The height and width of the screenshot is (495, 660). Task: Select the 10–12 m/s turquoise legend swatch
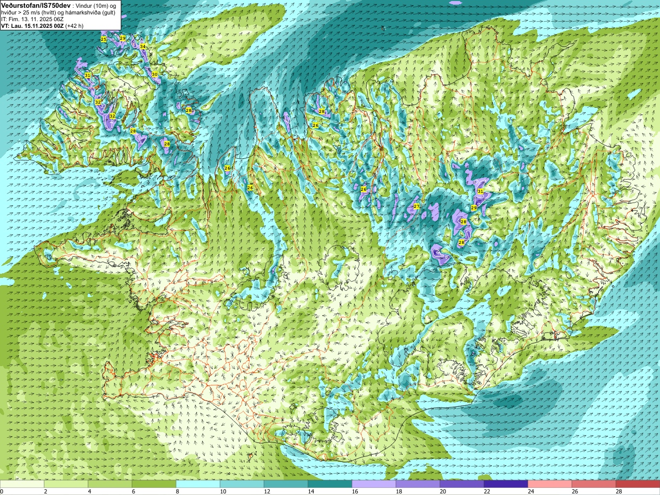pyautogui.click(x=242, y=484)
